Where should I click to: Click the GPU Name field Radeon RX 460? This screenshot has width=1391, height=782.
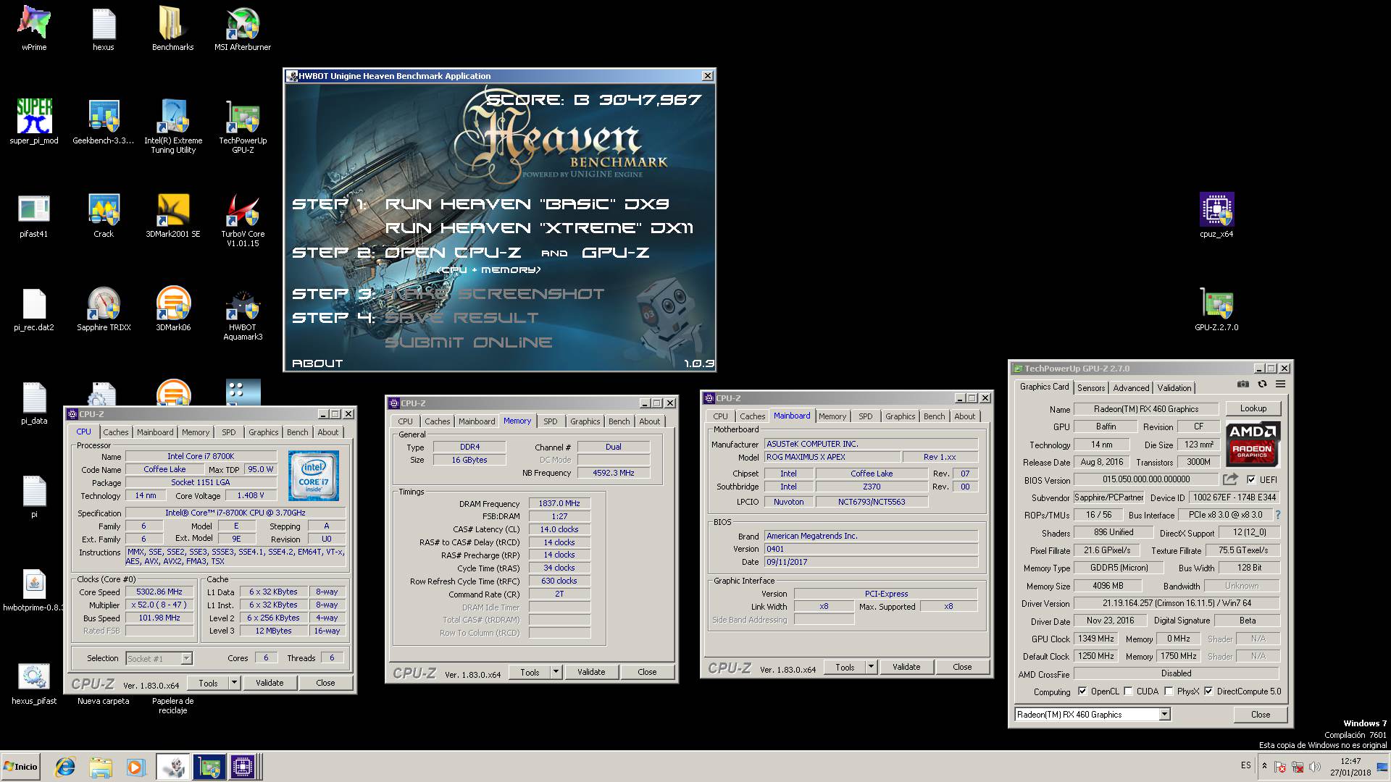[1146, 409]
